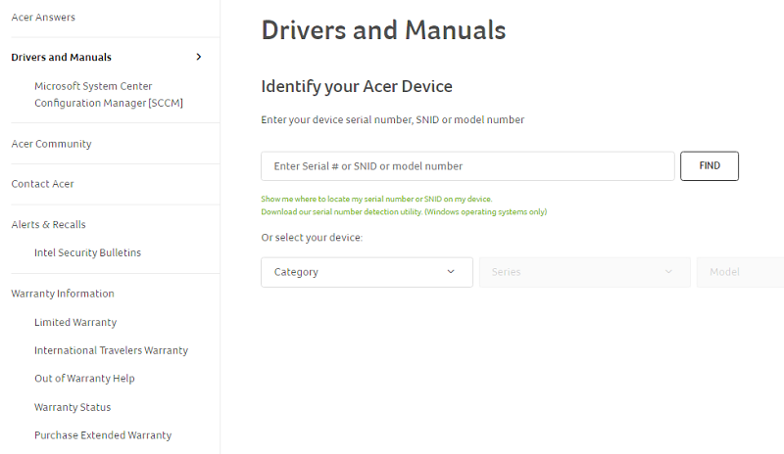The image size is (784, 454).
Task: Open the Model dropdown
Action: [741, 272]
